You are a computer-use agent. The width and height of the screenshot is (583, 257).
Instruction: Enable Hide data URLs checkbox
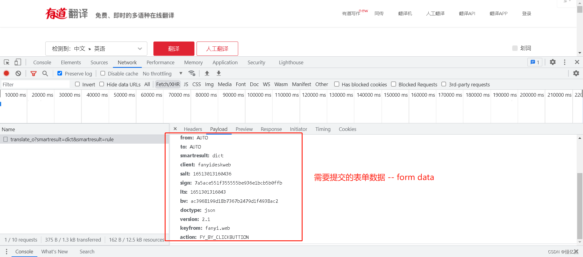[x=102, y=84]
